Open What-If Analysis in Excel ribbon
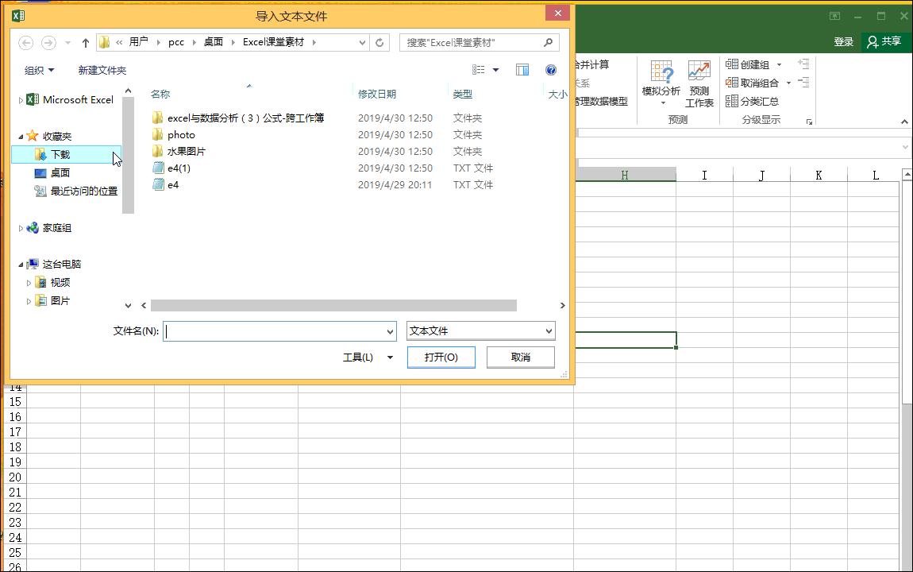Image resolution: width=913 pixels, height=572 pixels. [661, 83]
